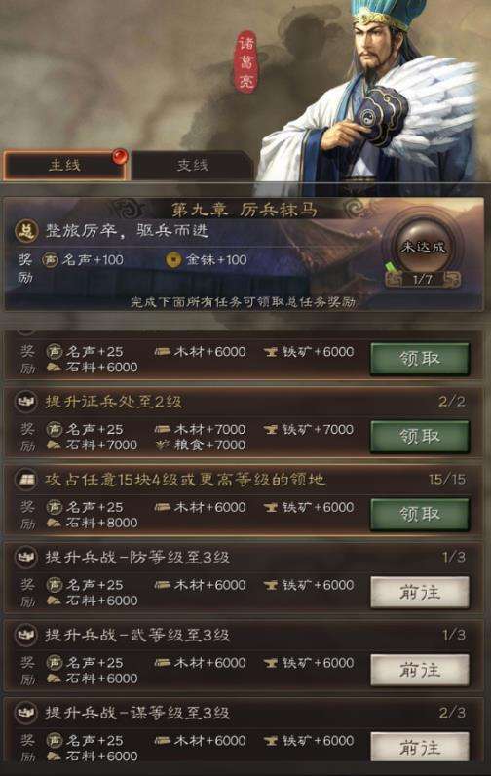Go to 提升兵战-武 task via 前往

(419, 670)
